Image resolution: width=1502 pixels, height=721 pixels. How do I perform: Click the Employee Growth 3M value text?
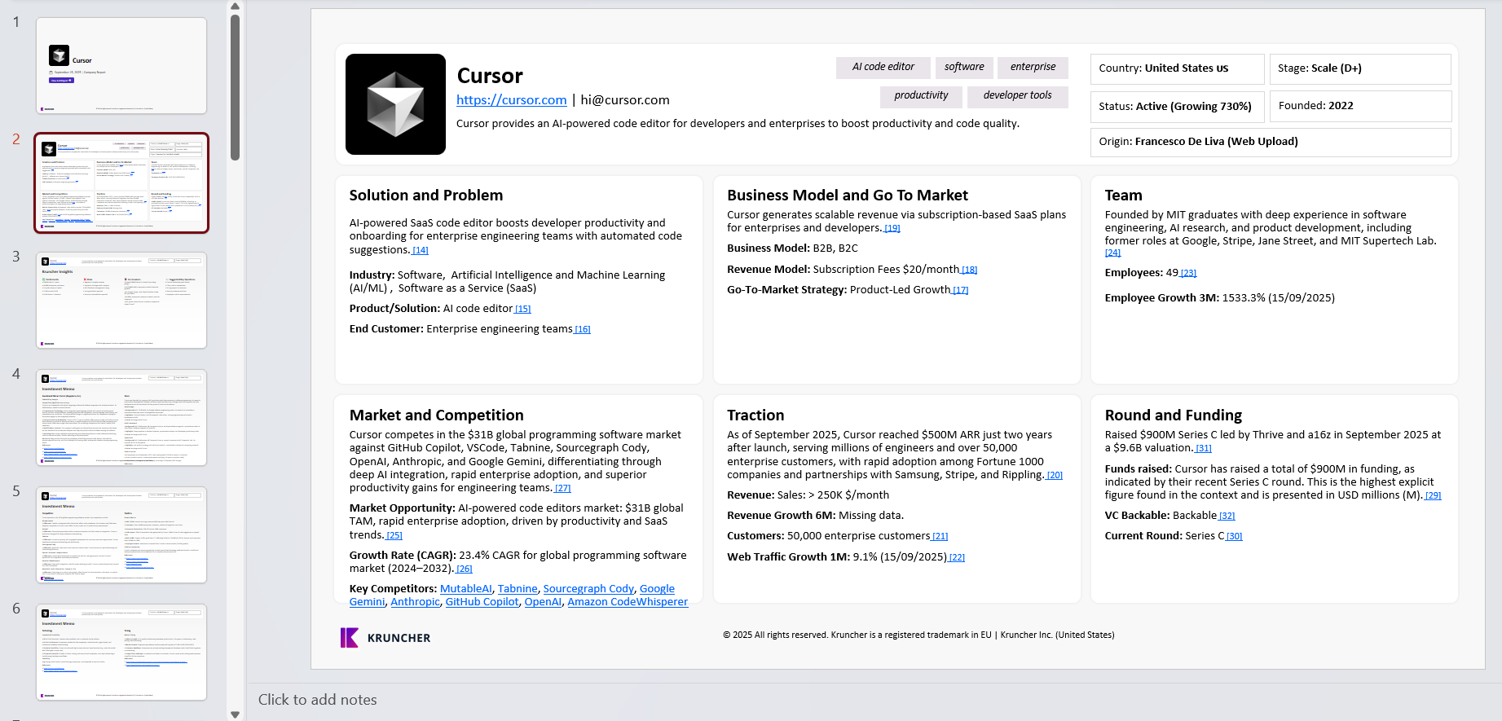pos(1279,298)
